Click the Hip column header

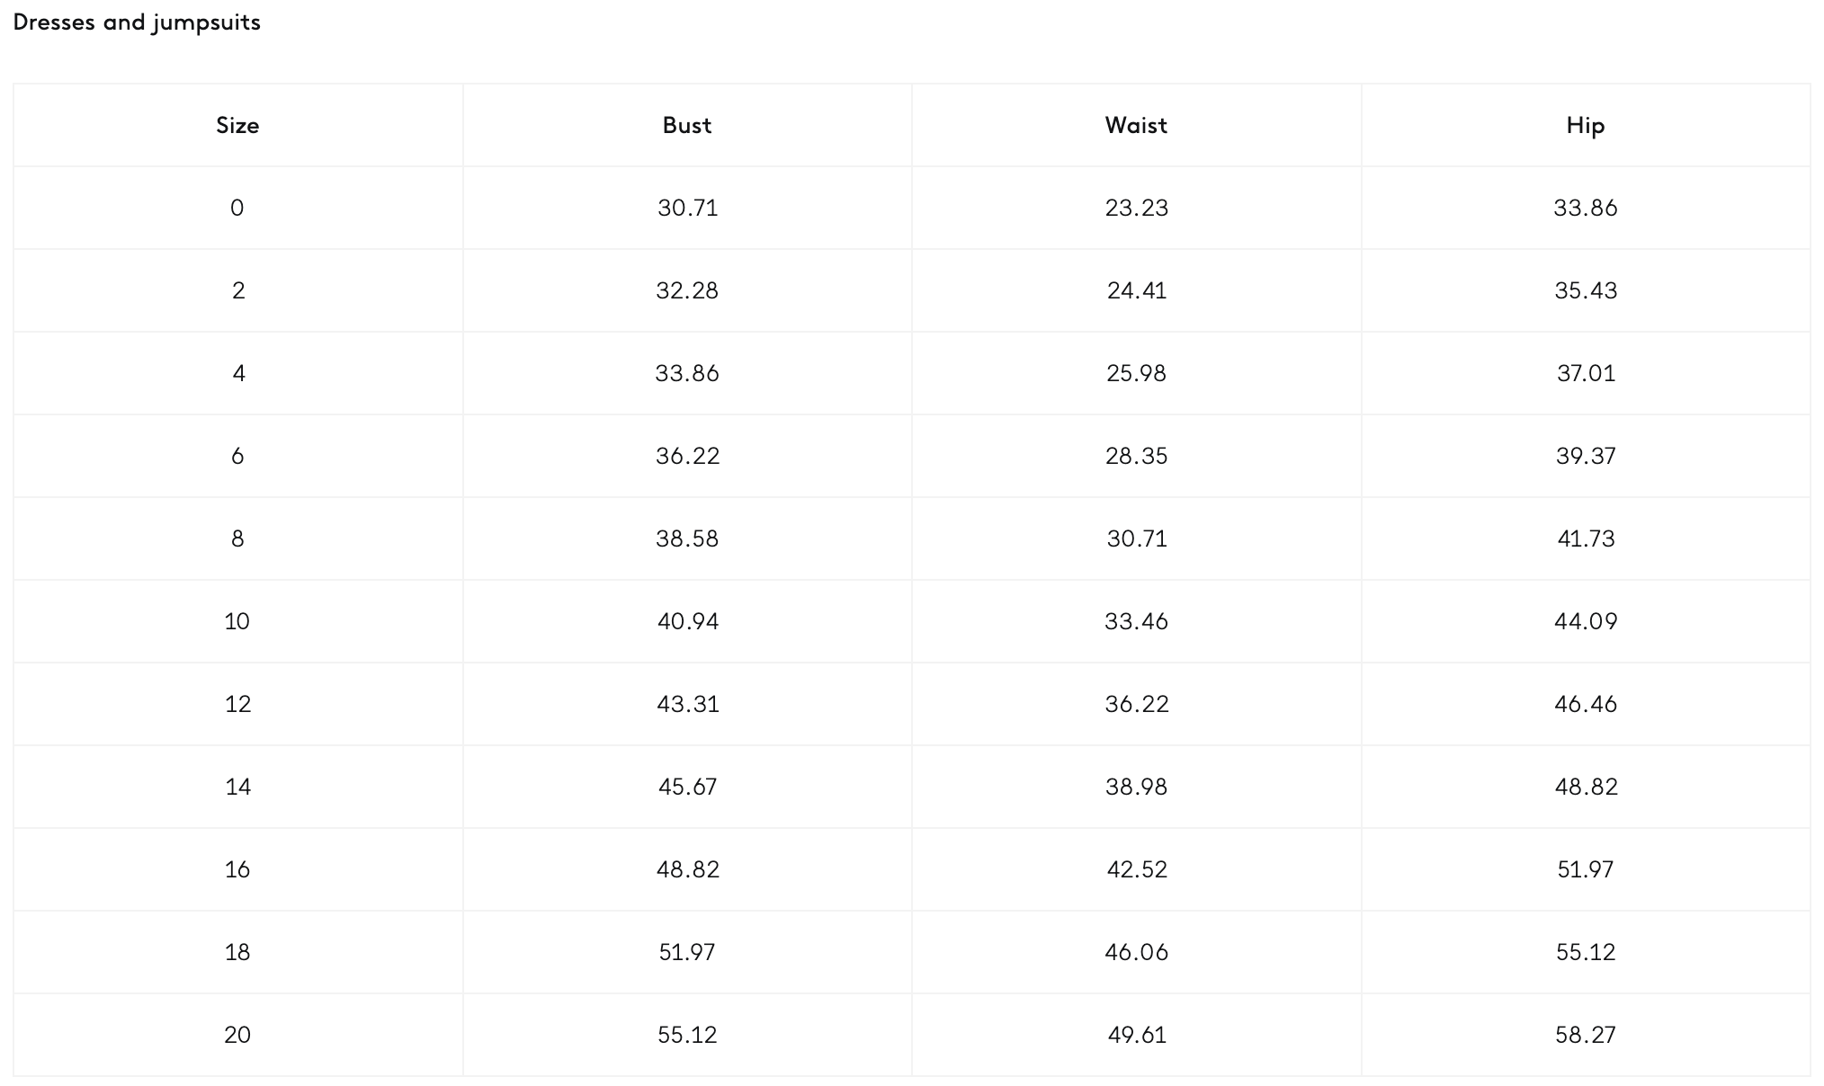[1586, 125]
